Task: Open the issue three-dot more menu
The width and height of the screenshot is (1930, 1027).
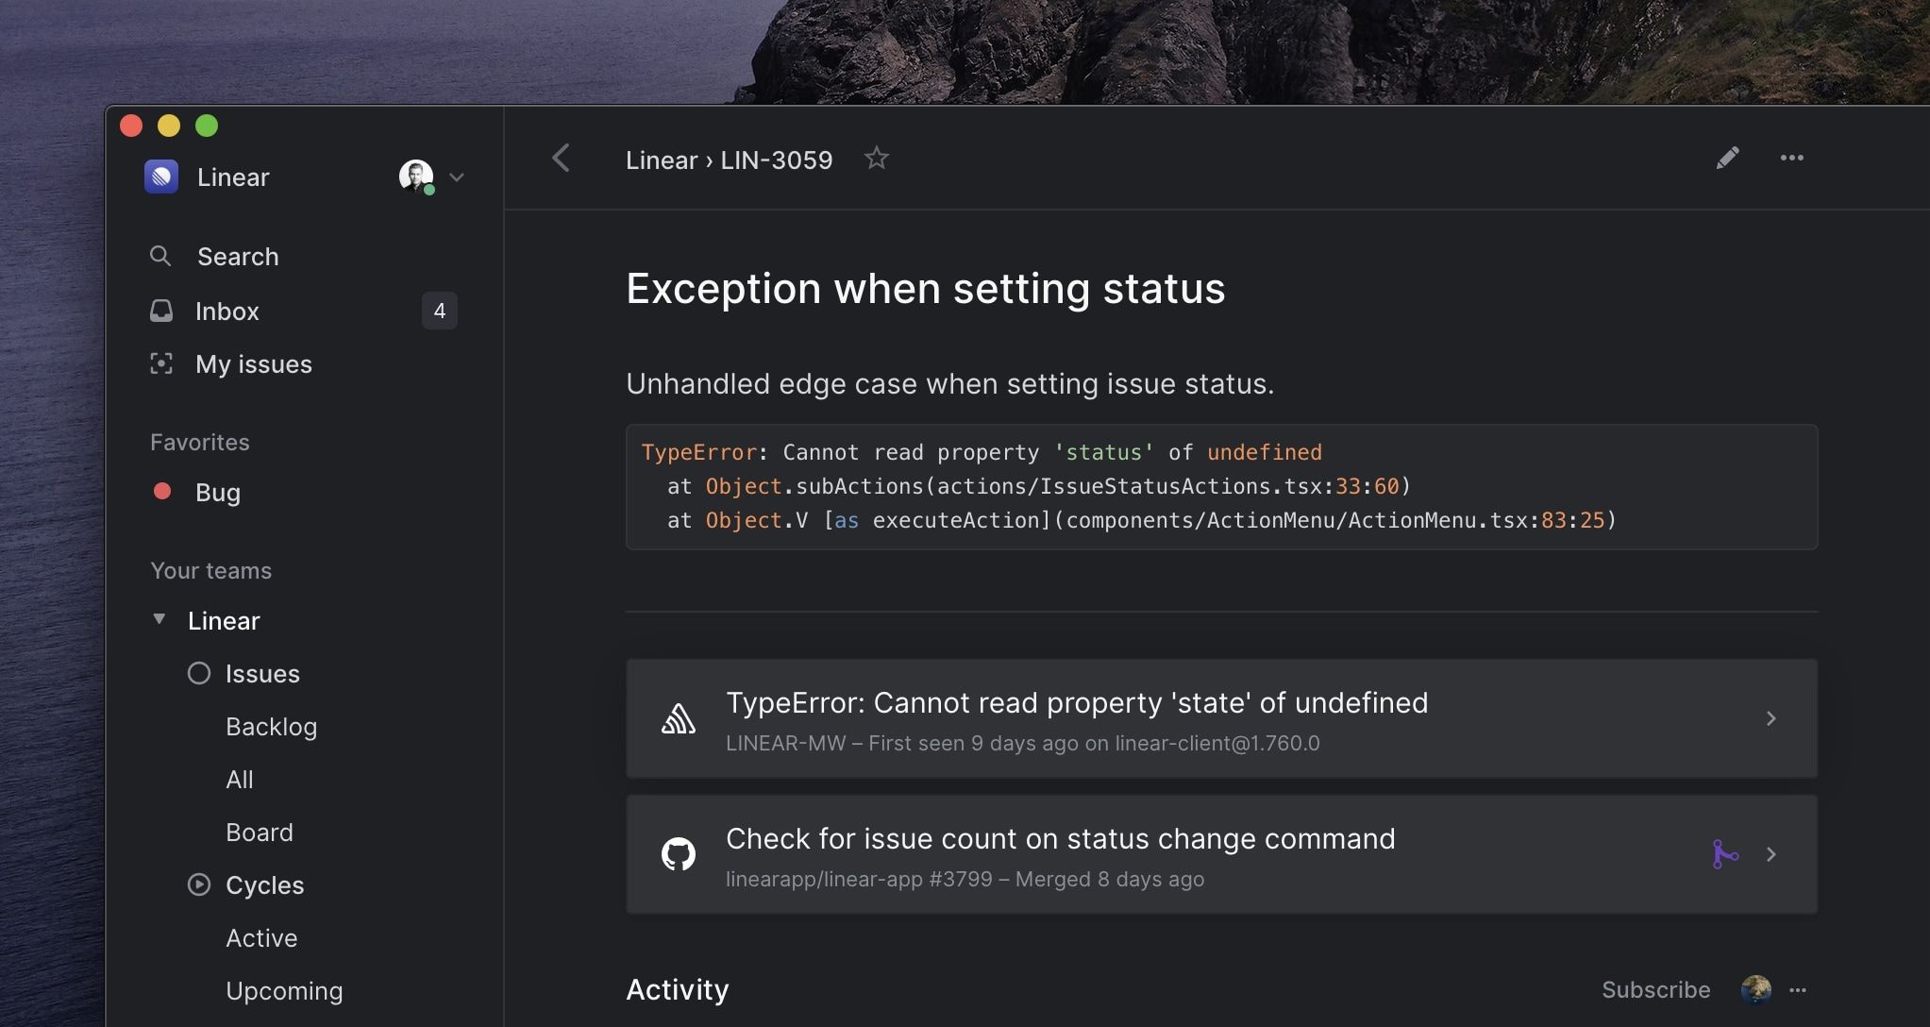Action: pos(1791,158)
